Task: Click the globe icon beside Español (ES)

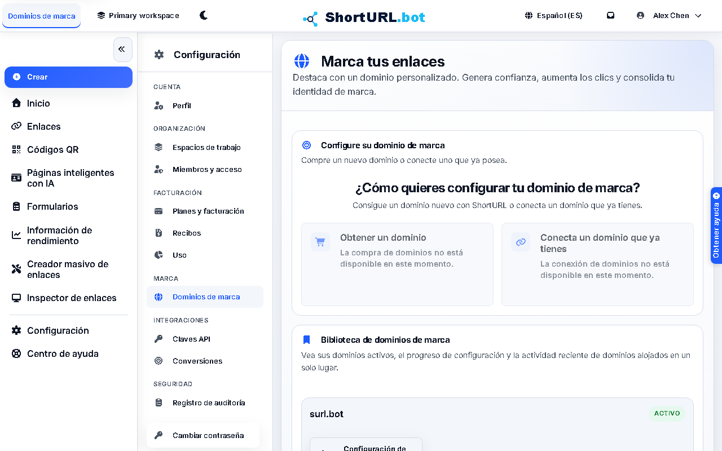Action: pos(529,15)
